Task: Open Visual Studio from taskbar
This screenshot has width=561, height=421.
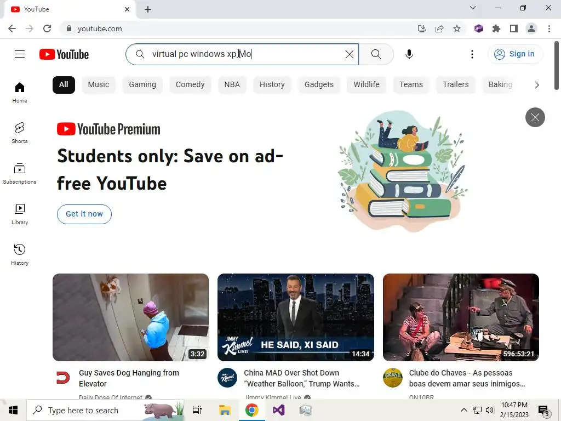Action: click(x=278, y=410)
